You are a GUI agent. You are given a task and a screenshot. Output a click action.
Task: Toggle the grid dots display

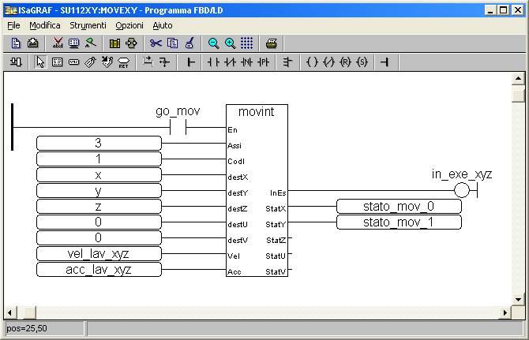tap(246, 43)
